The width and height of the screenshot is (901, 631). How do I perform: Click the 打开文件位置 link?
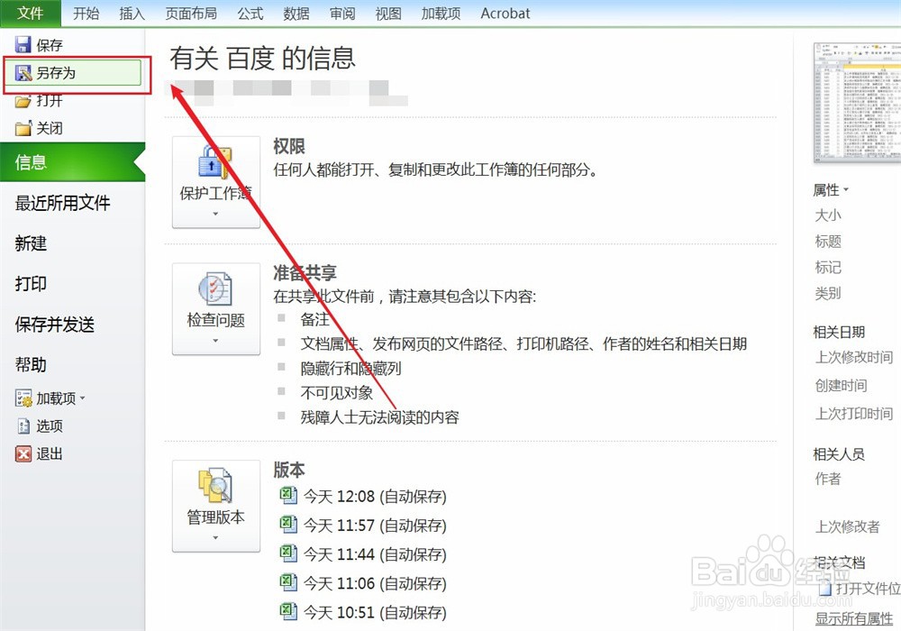click(x=866, y=588)
